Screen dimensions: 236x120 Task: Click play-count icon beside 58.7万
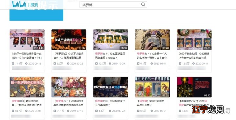13,111
